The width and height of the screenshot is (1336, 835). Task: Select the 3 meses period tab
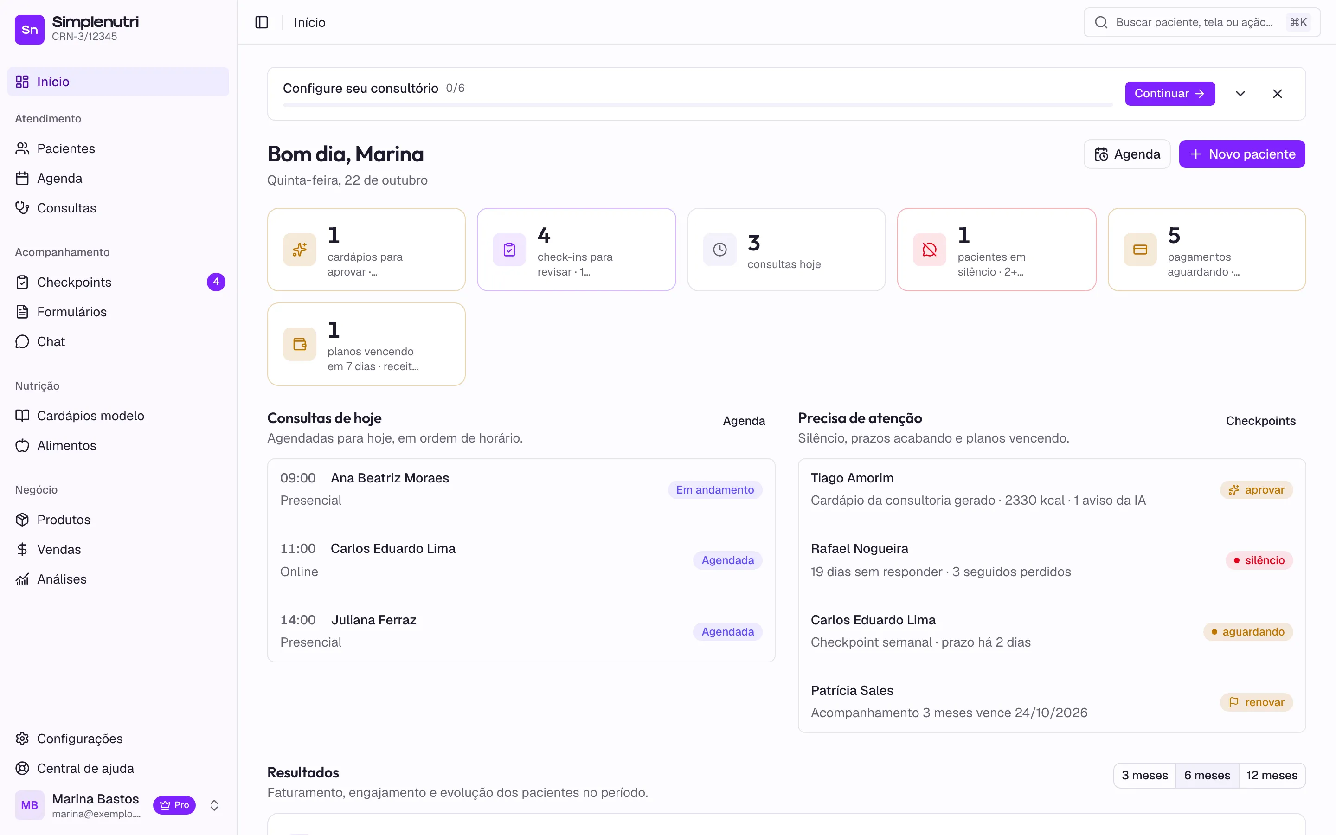(x=1144, y=775)
